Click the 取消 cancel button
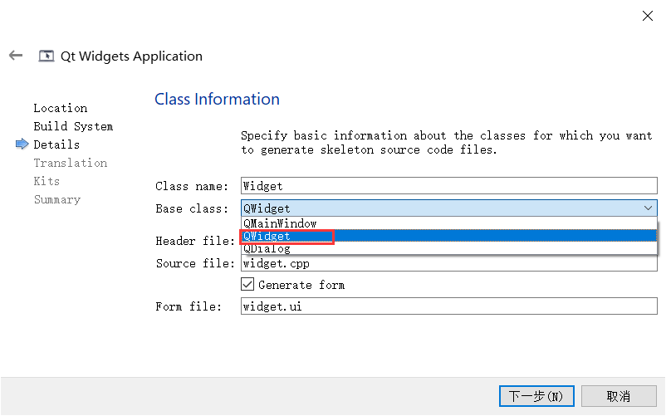Screen dimensions: 666x416 [619, 396]
